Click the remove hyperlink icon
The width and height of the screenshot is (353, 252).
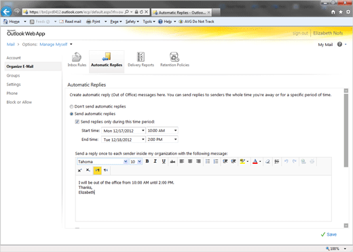(312, 161)
